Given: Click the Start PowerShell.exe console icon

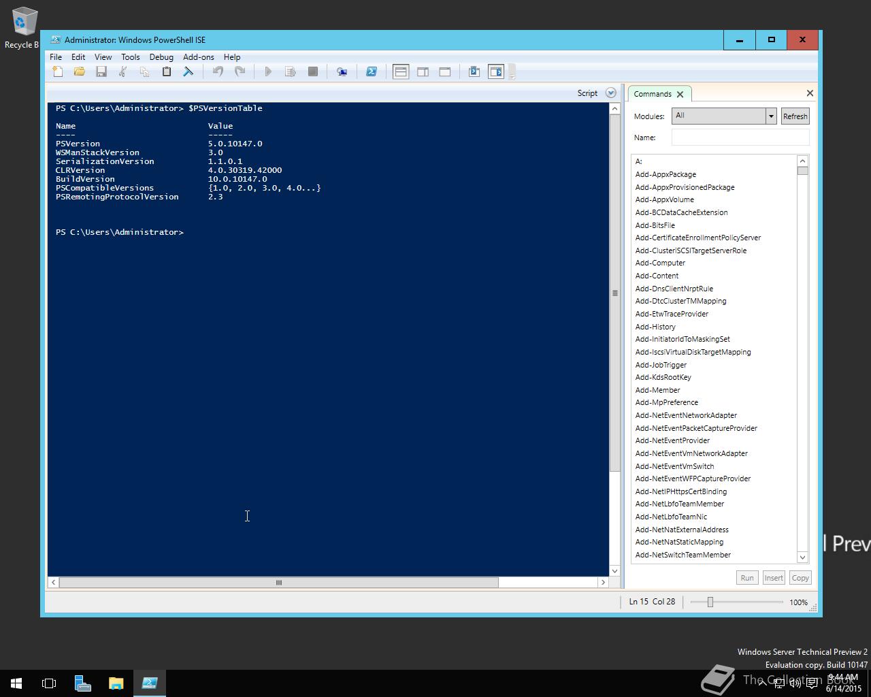Looking at the screenshot, I should click(372, 71).
